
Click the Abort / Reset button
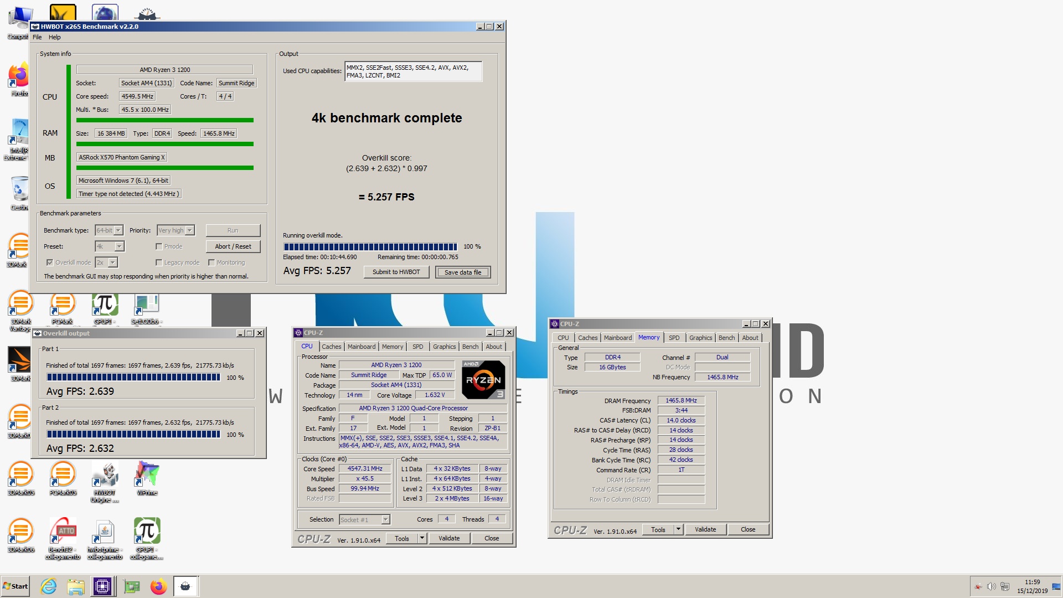[x=233, y=246]
